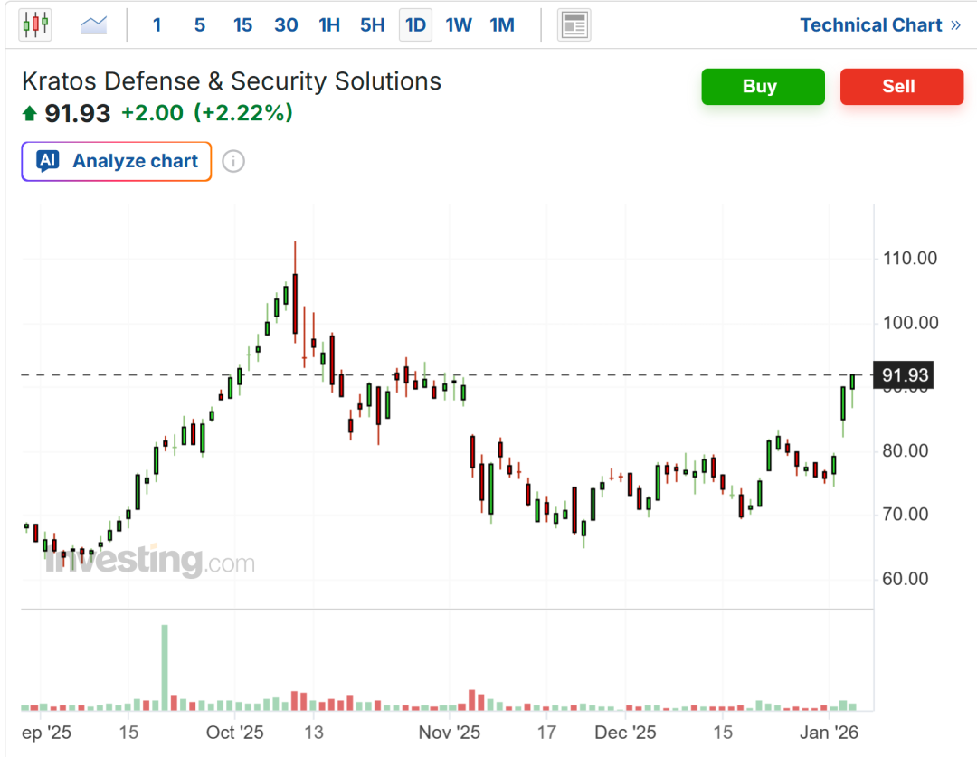Select the 5 minute interval
Viewport: 977px width, 757px height.
[x=199, y=25]
